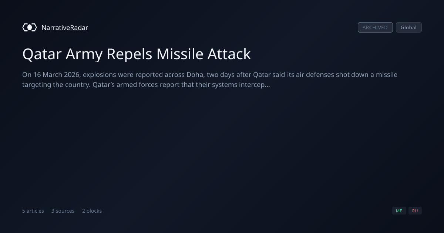The height and width of the screenshot is (233, 444).
Task: View the 5 articles count
Action: (33, 211)
